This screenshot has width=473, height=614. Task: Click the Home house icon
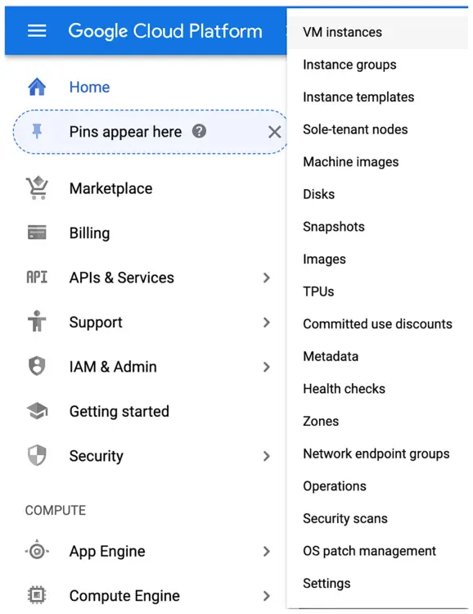[37, 87]
